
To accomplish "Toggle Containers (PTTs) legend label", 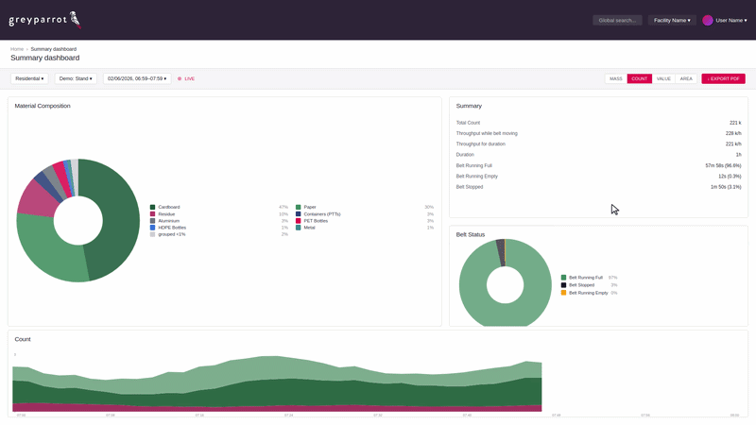I will click(322, 214).
